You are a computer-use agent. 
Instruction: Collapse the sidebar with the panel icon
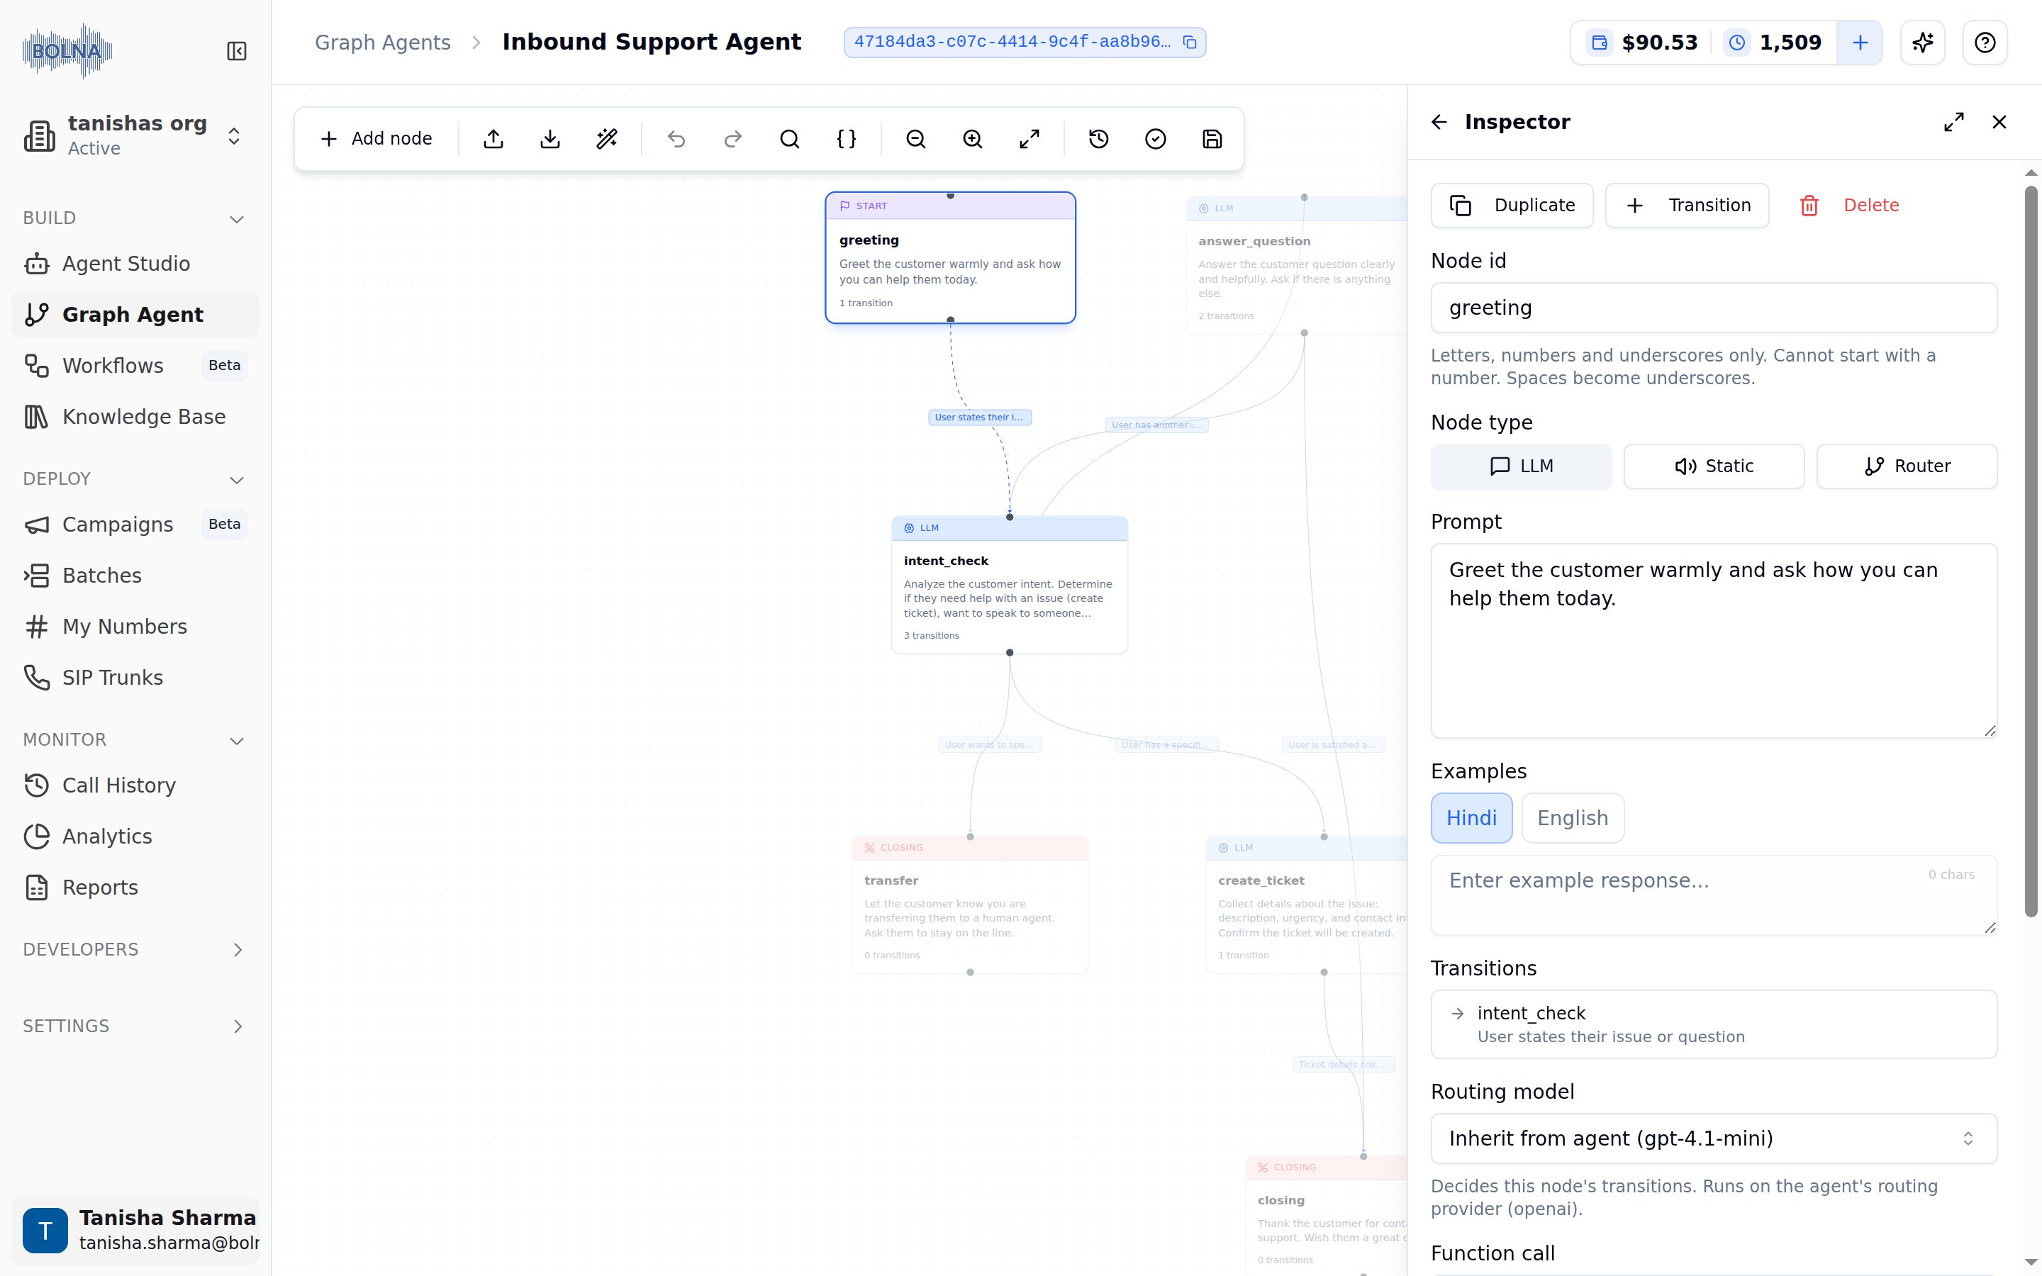pos(236,52)
